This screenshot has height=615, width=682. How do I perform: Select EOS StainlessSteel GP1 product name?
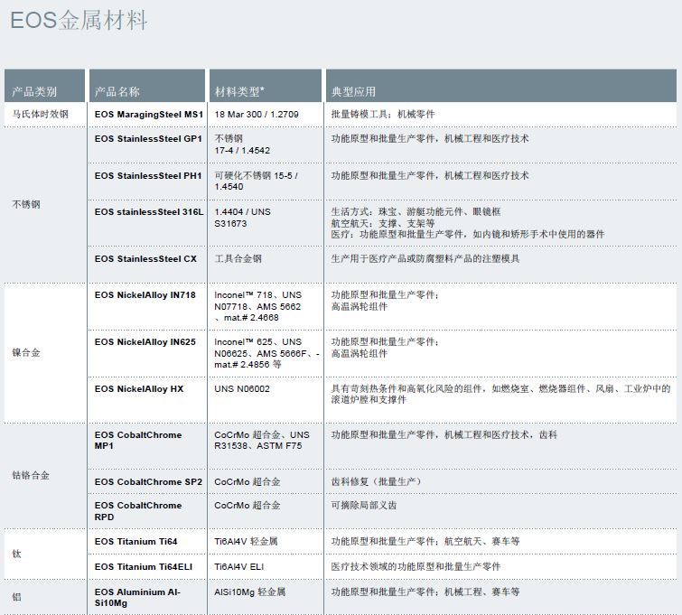[x=148, y=139]
